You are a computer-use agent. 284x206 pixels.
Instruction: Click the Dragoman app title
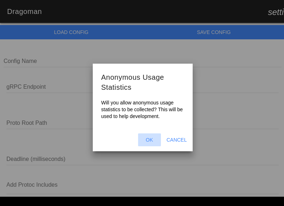click(x=25, y=11)
